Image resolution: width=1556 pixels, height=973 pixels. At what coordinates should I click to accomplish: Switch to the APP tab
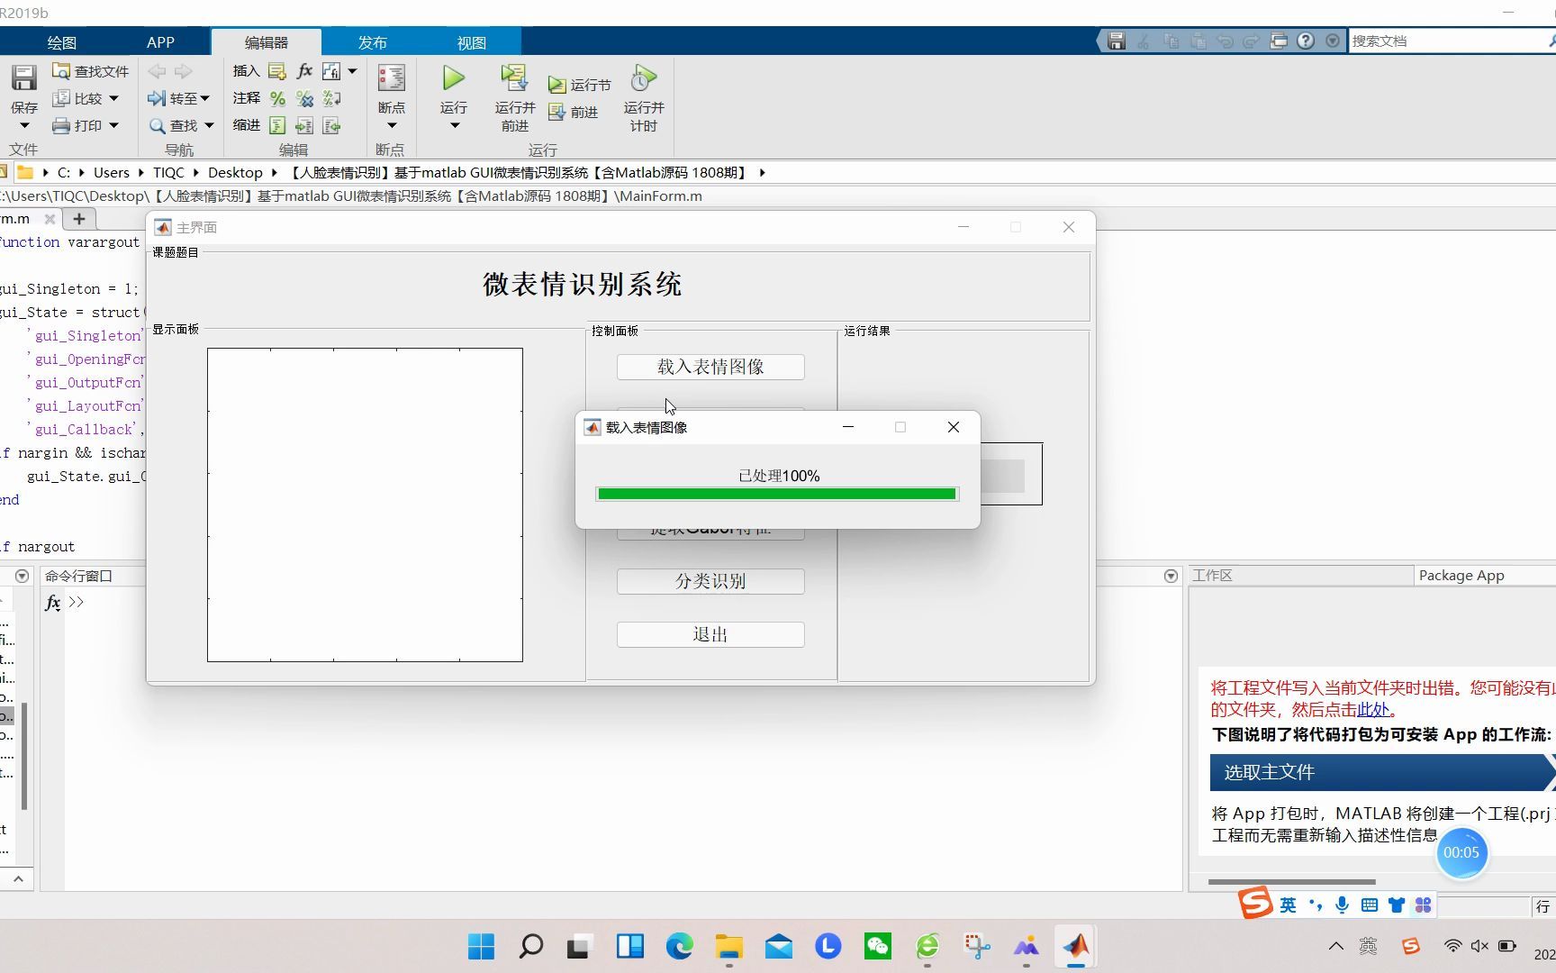coord(160,42)
